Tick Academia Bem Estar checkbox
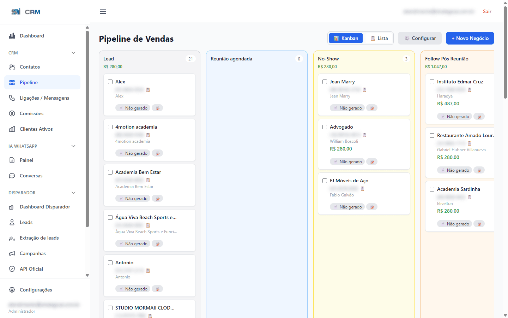The width and height of the screenshot is (508, 318). (110, 172)
